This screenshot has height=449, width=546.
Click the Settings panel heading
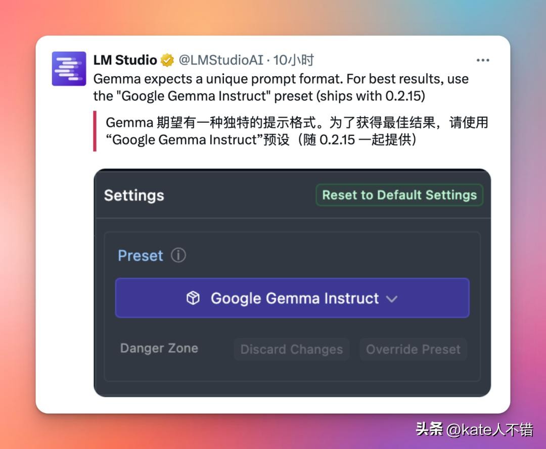click(x=134, y=195)
